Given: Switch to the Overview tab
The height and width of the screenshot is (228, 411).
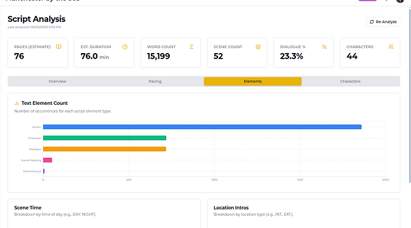Looking at the screenshot, I should click(57, 81).
